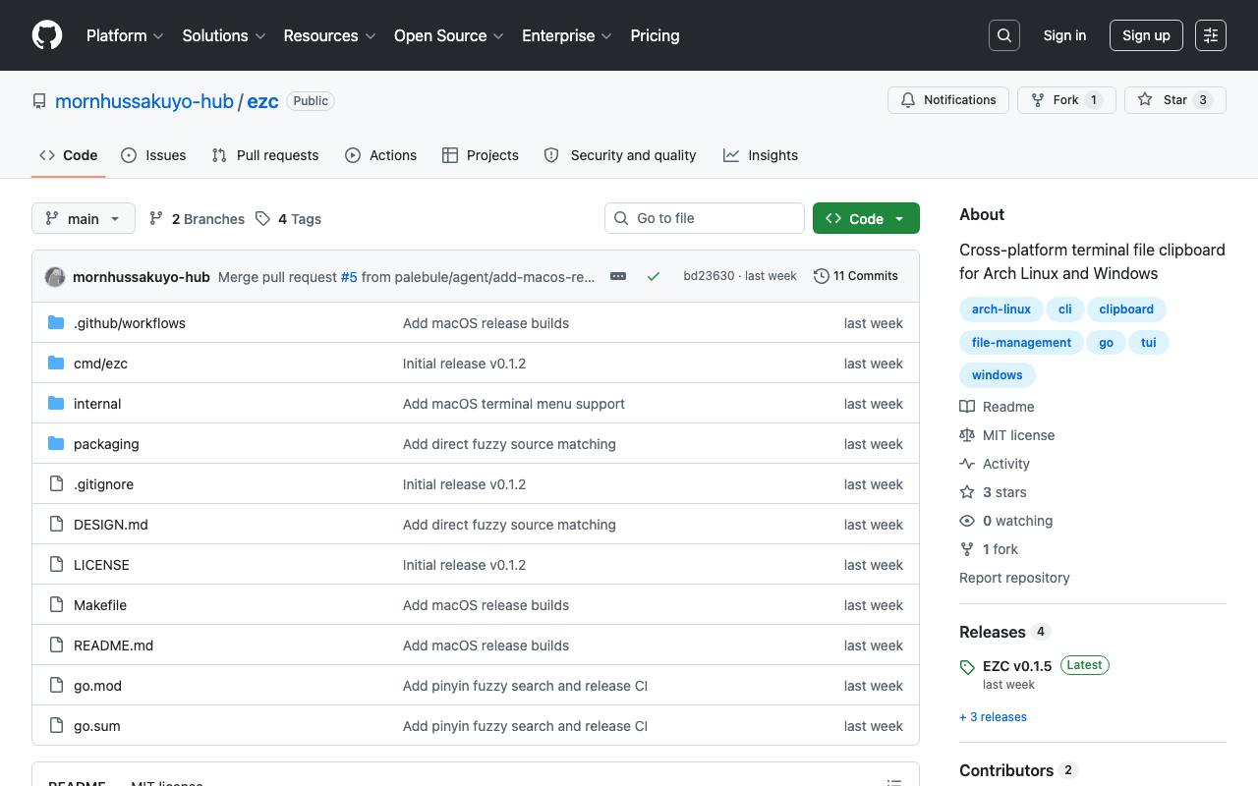
Task: Show the + 3 releases link
Action: click(993, 717)
